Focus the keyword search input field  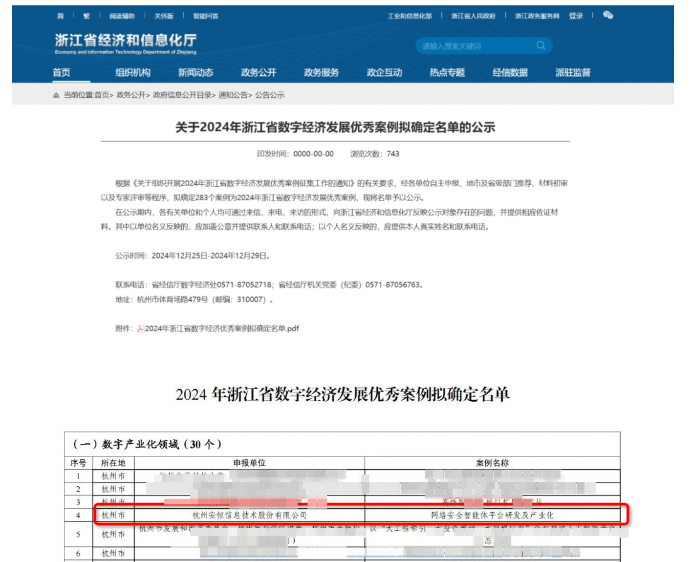click(x=474, y=46)
